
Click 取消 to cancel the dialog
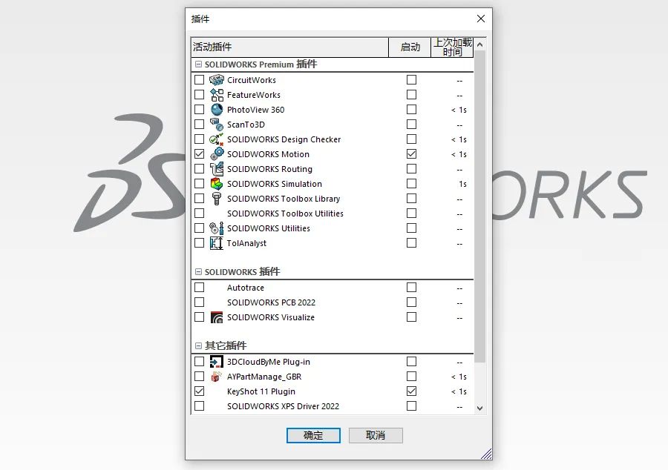coord(376,435)
